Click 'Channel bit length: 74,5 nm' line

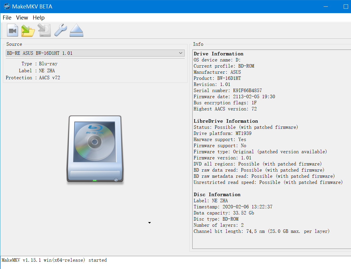coord(262,231)
